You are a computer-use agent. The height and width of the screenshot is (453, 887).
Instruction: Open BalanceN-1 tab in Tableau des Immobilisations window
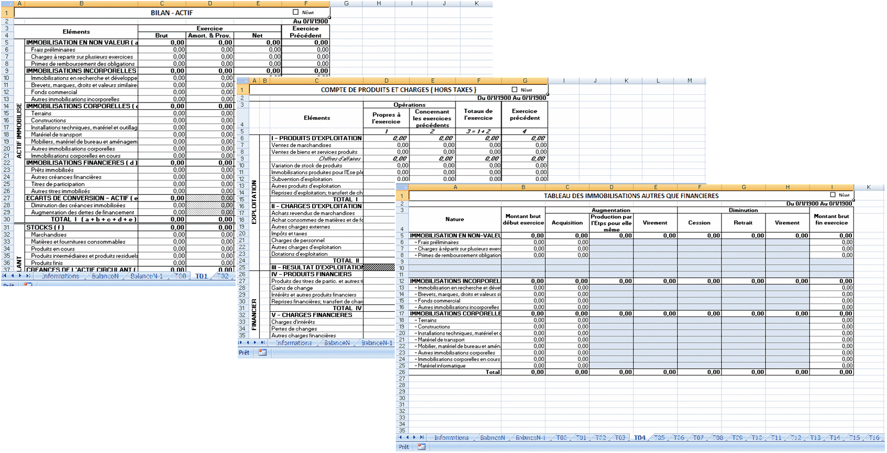pyautogui.click(x=530, y=438)
